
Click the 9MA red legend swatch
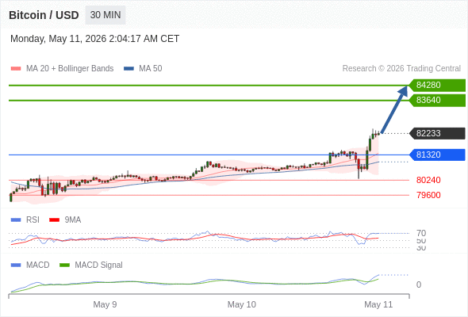[x=54, y=220]
